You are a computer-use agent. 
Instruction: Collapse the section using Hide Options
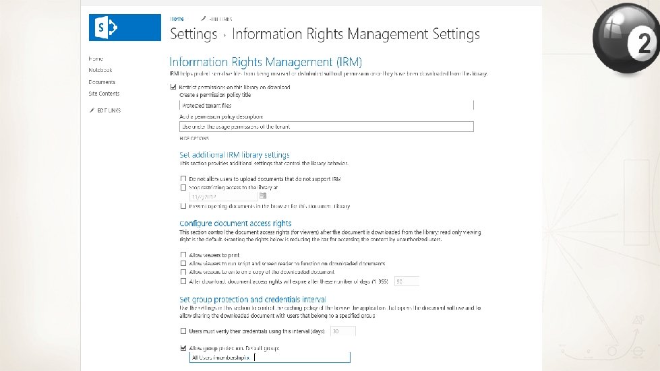[194, 138]
